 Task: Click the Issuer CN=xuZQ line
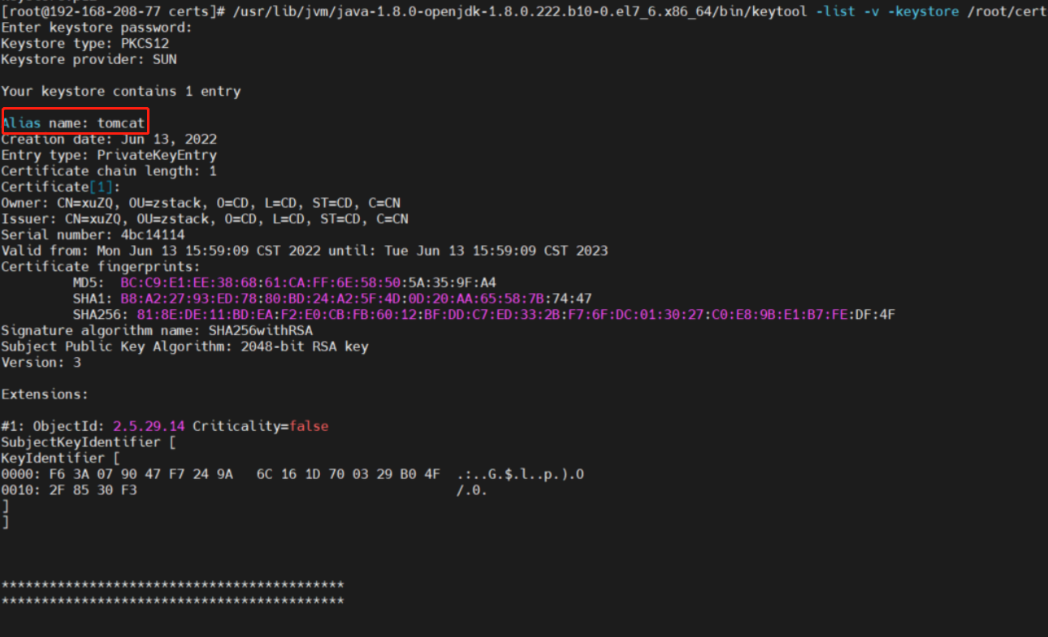(205, 219)
